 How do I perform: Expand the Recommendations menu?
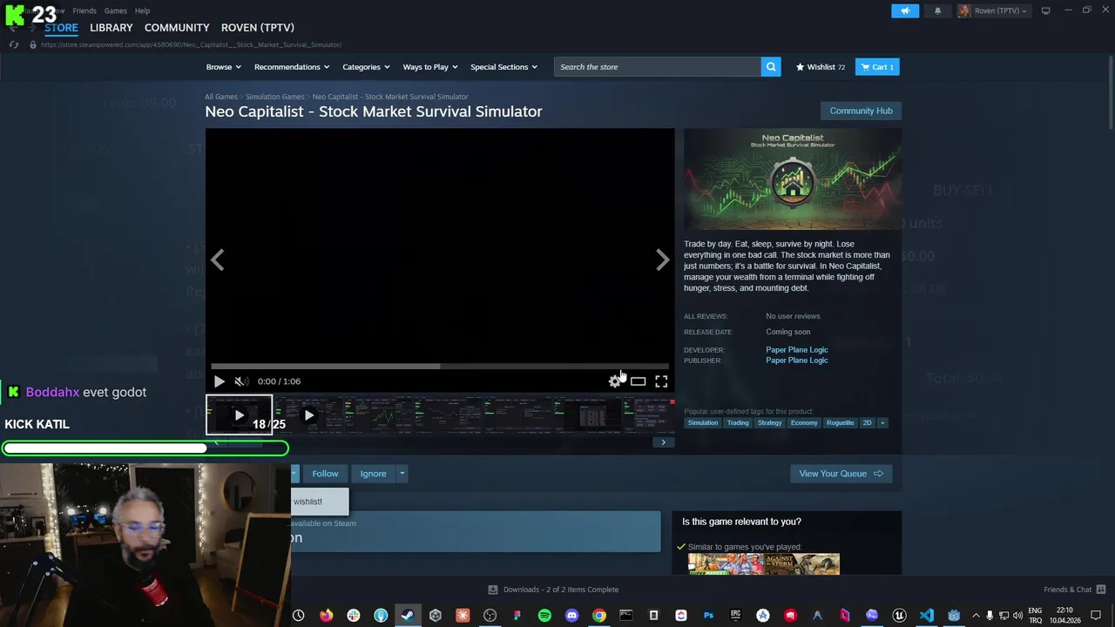coord(292,67)
